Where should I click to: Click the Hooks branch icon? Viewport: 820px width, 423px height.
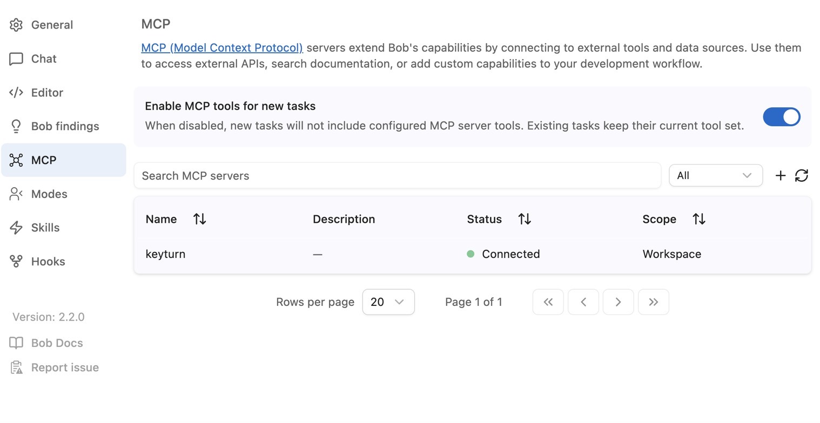tap(16, 261)
